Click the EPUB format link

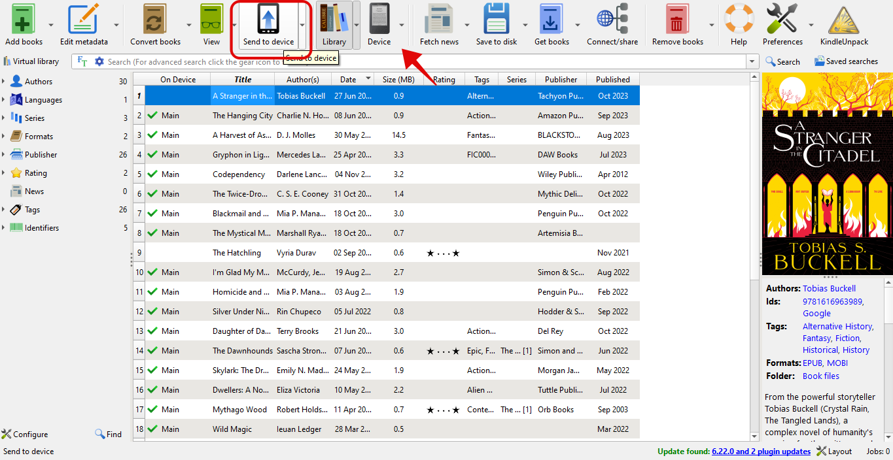click(x=812, y=363)
